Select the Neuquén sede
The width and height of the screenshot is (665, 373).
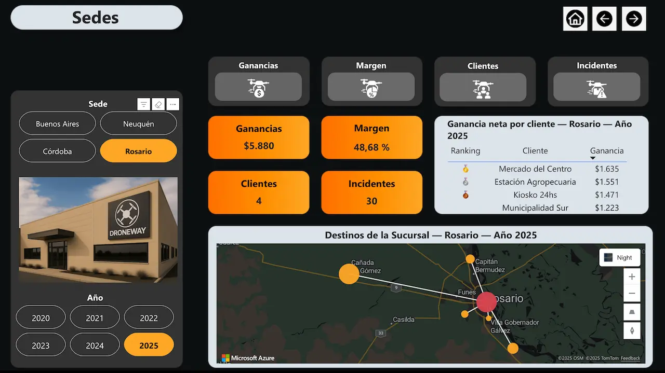[x=139, y=123]
